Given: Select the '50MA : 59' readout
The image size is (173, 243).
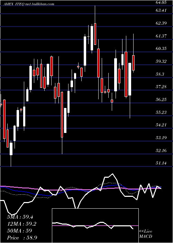Looking at the screenshot, I should tap(19, 231).
